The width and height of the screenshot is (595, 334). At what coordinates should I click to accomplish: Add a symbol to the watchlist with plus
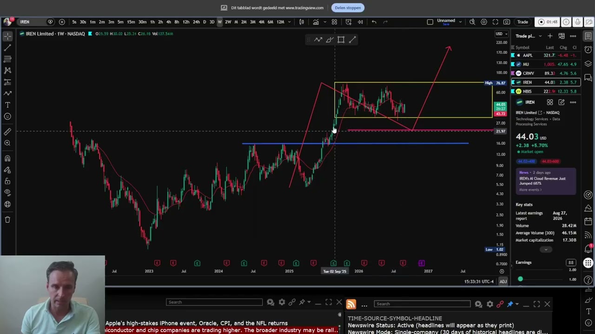[x=550, y=36]
